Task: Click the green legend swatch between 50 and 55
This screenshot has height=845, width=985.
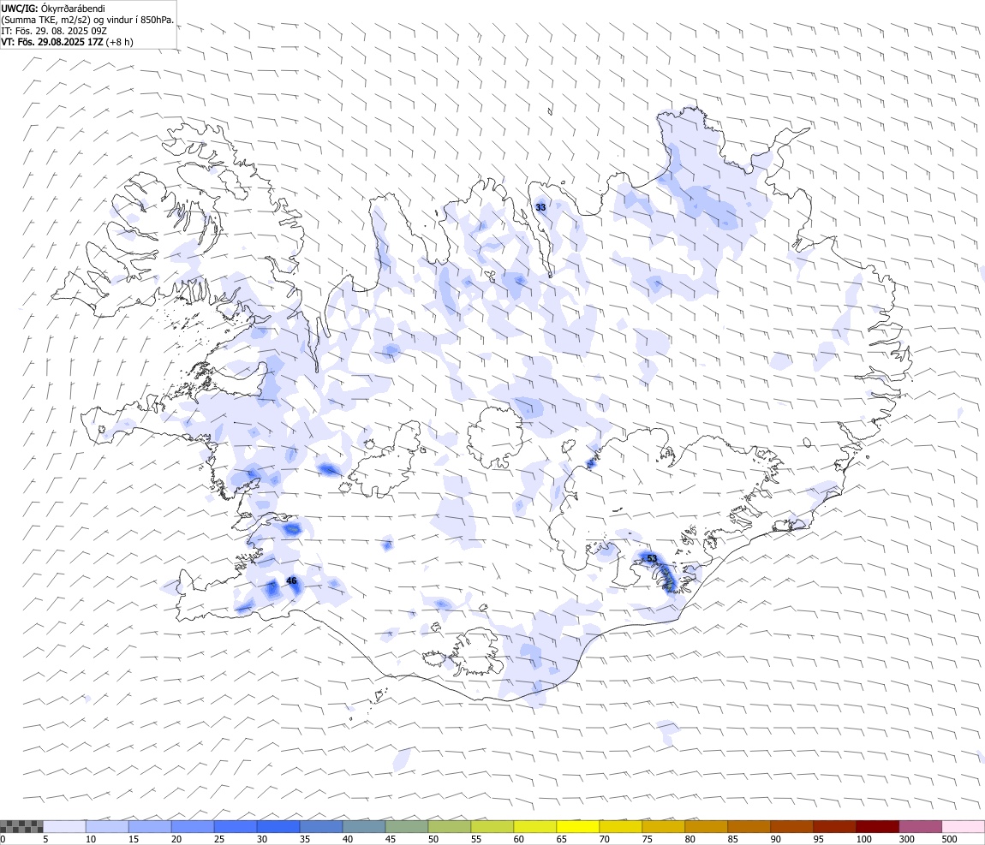Action: (x=449, y=826)
